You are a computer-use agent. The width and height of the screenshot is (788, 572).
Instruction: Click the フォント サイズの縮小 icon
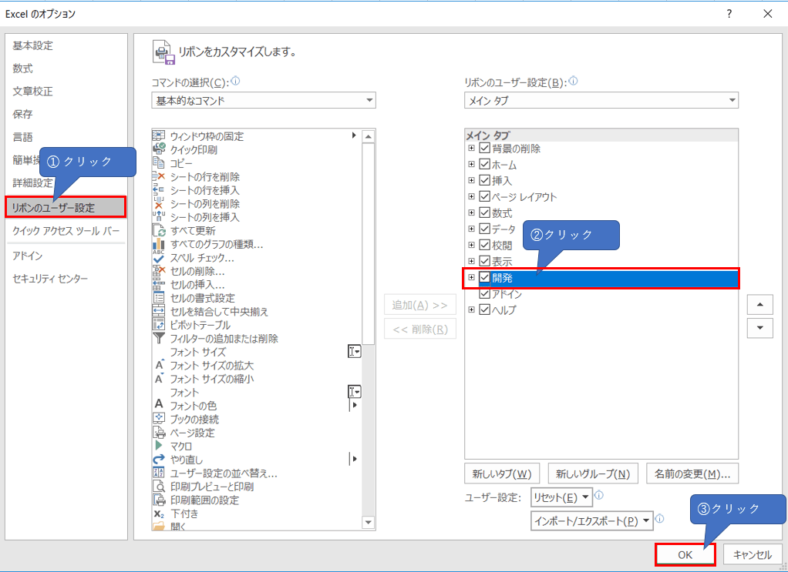[x=159, y=379]
